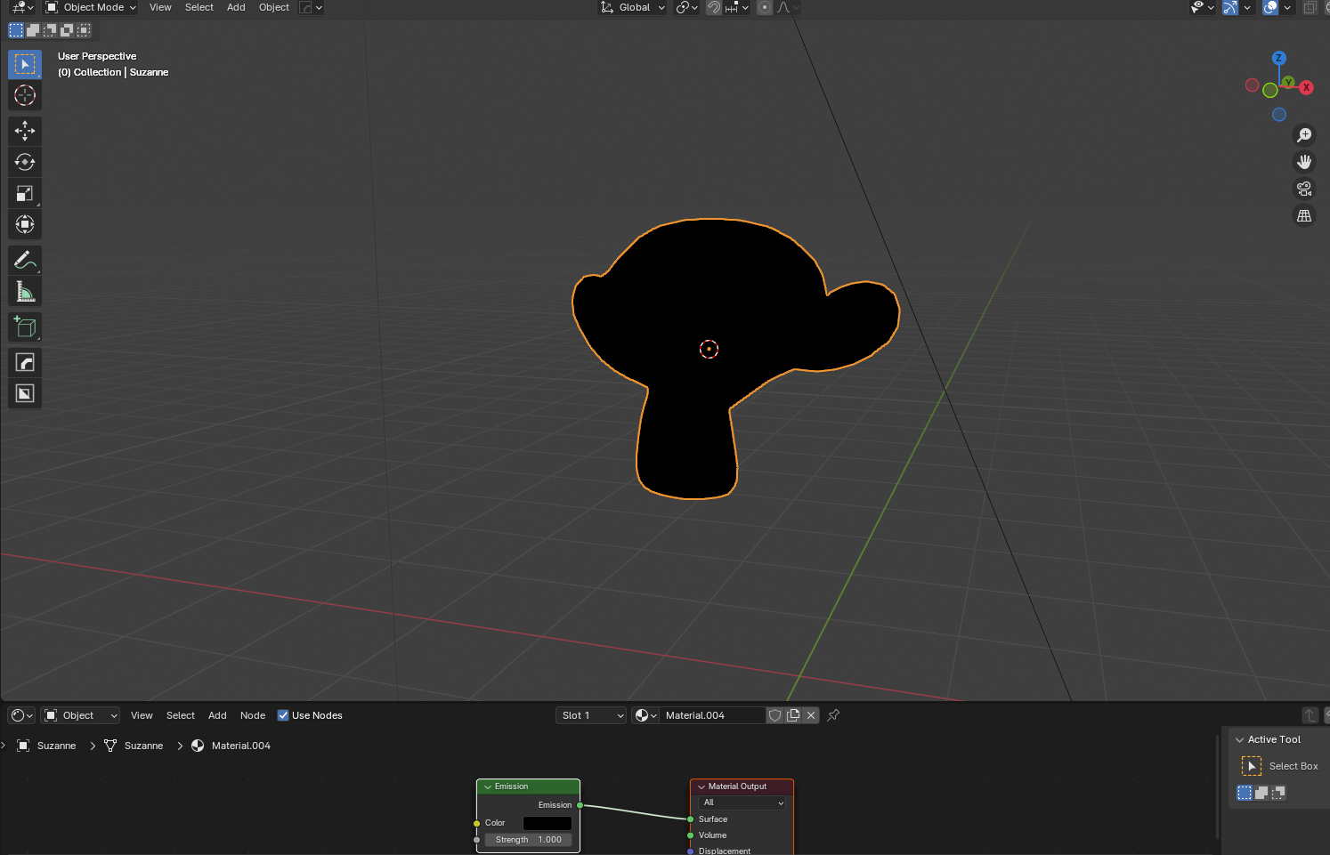
Task: Switch perspective/orthographic grid icon
Action: click(1304, 216)
